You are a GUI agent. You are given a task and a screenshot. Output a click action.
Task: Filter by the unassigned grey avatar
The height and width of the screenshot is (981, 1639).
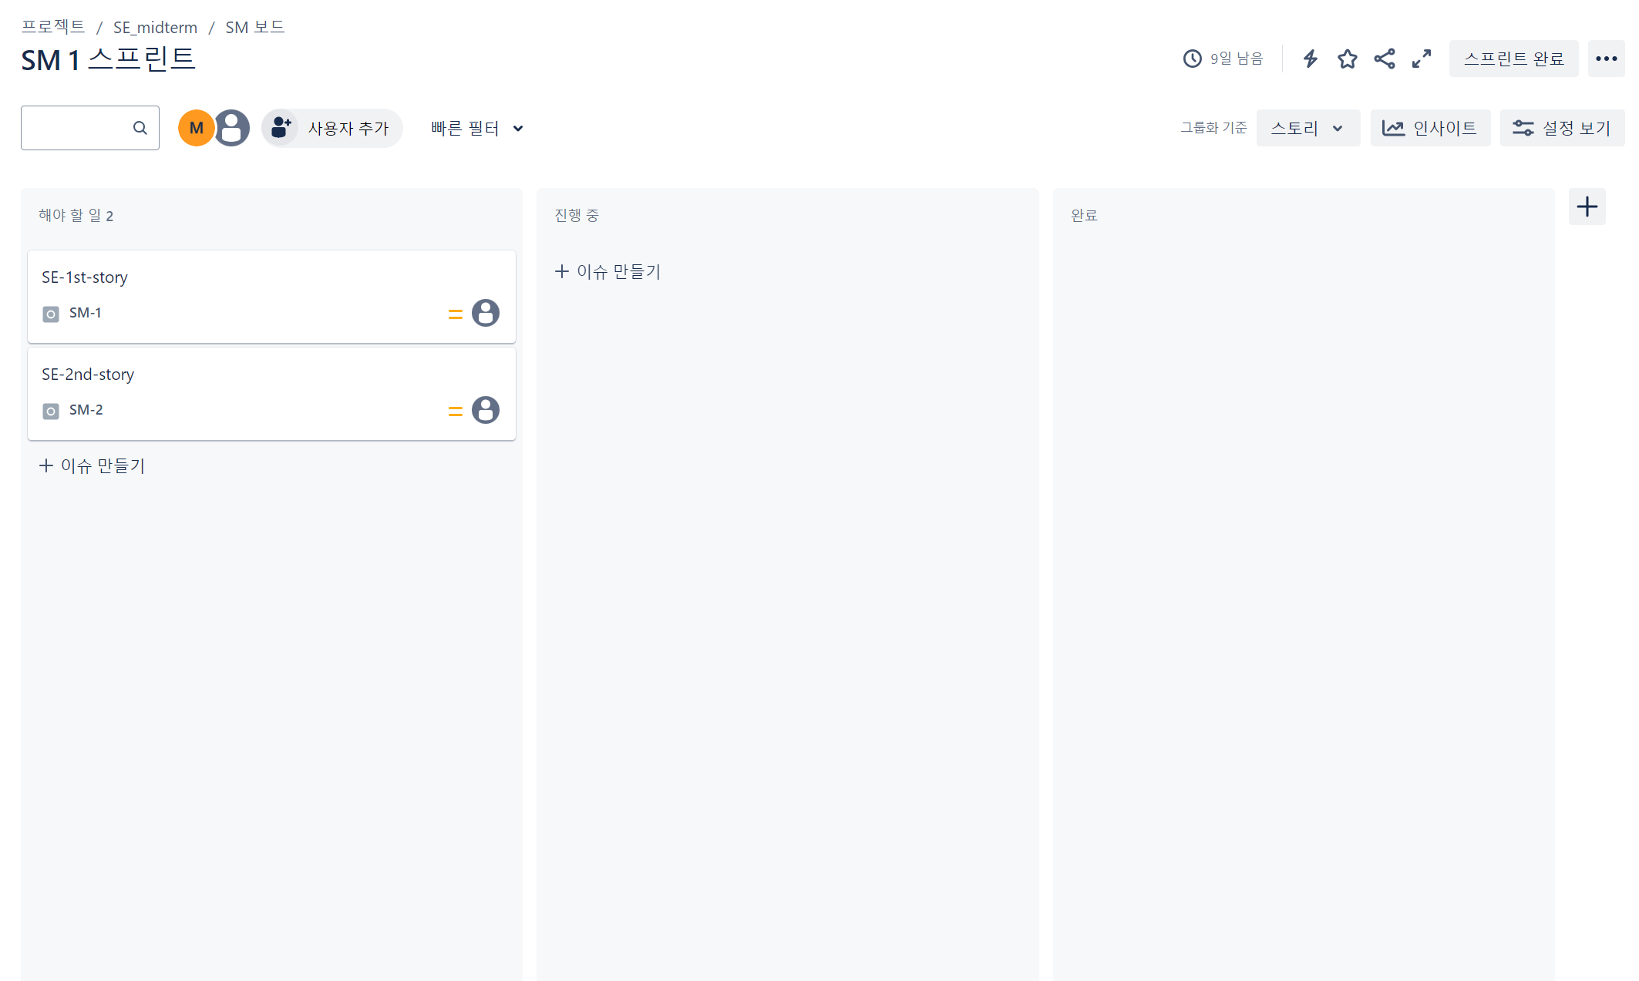point(231,128)
